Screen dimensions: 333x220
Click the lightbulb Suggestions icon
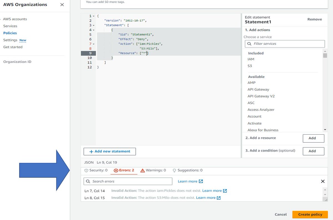click(175, 170)
